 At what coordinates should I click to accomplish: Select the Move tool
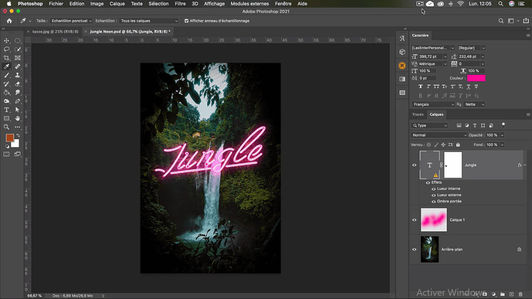tap(7, 41)
